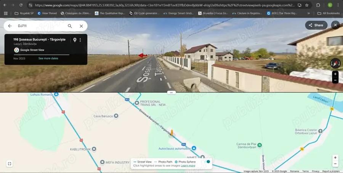343x173 pixels.
Task: Share this Street View
Action: [x=316, y=25]
